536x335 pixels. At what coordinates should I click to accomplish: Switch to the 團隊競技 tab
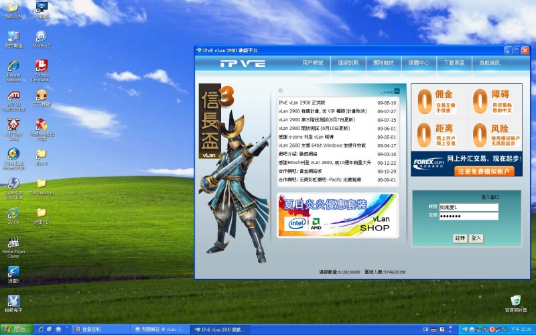383,63
